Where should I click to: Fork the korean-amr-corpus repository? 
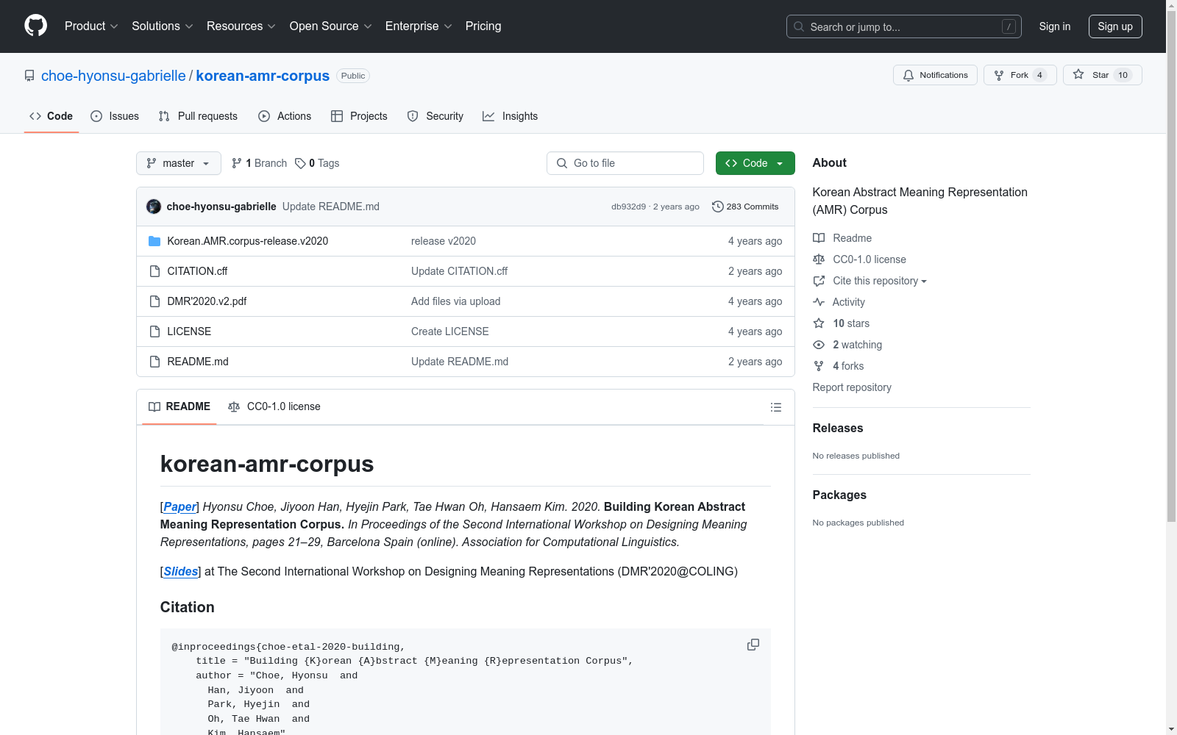point(1020,75)
